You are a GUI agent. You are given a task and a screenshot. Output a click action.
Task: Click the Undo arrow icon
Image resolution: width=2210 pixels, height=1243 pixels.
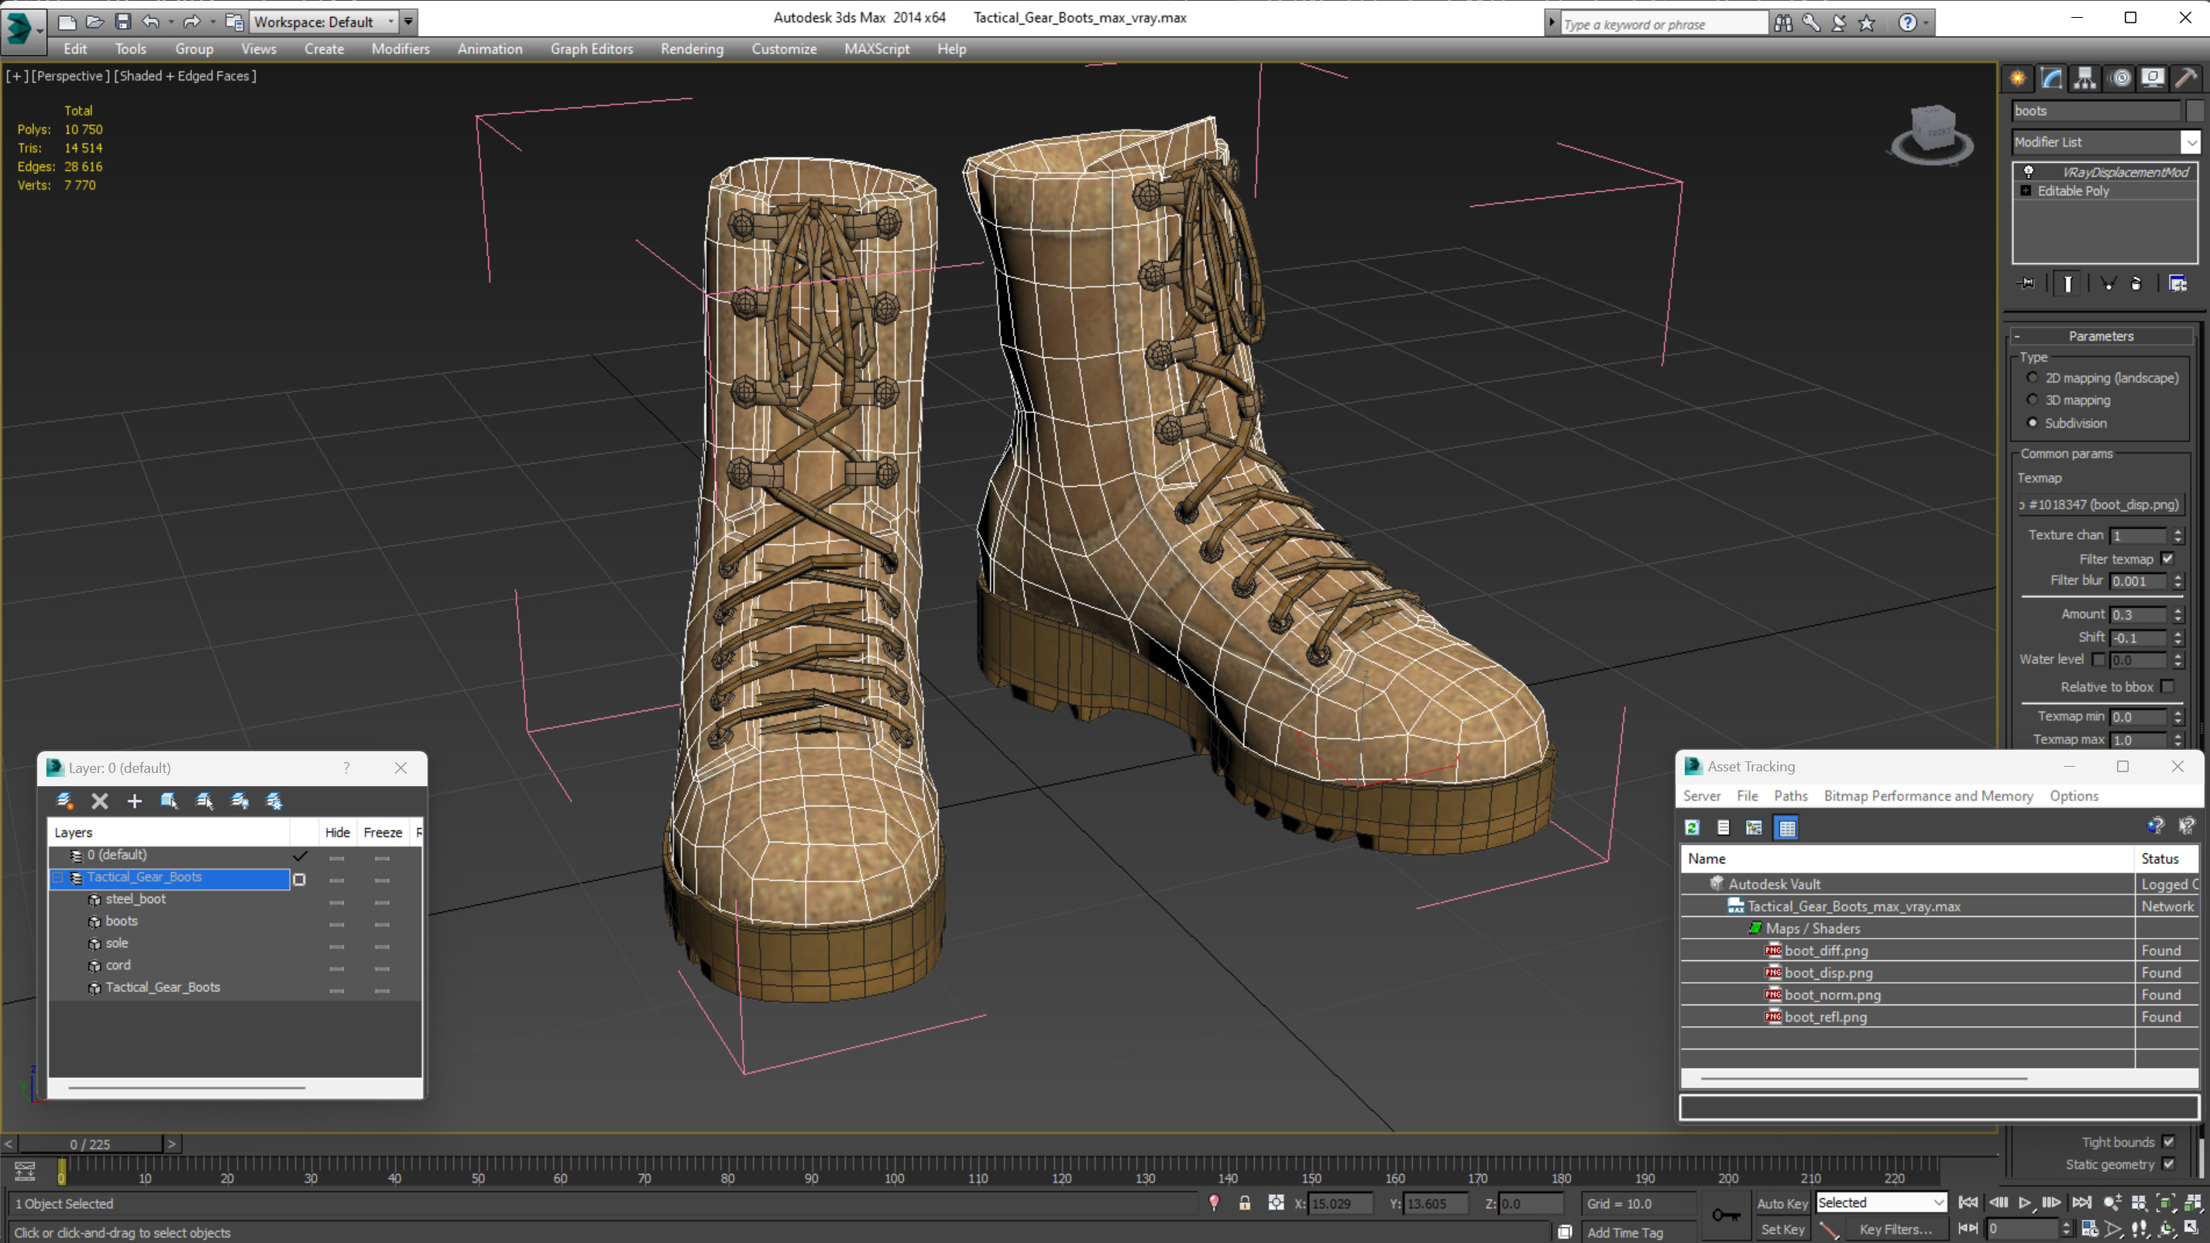(150, 22)
